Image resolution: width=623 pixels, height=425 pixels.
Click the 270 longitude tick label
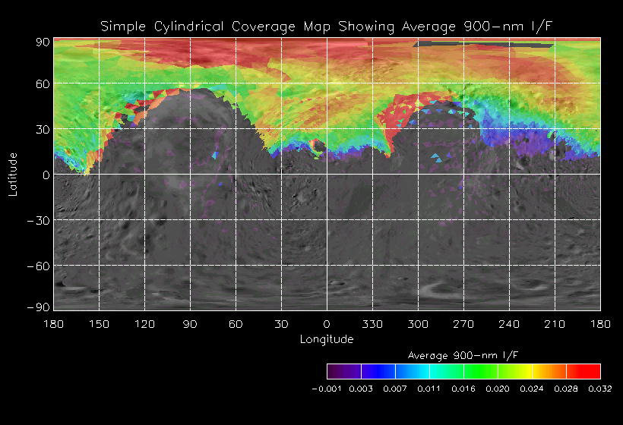463,324
